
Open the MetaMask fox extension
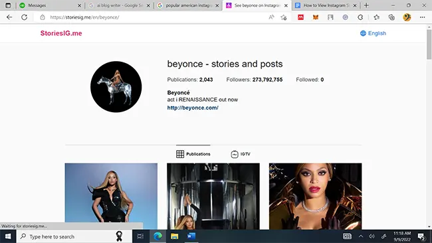pos(316,17)
